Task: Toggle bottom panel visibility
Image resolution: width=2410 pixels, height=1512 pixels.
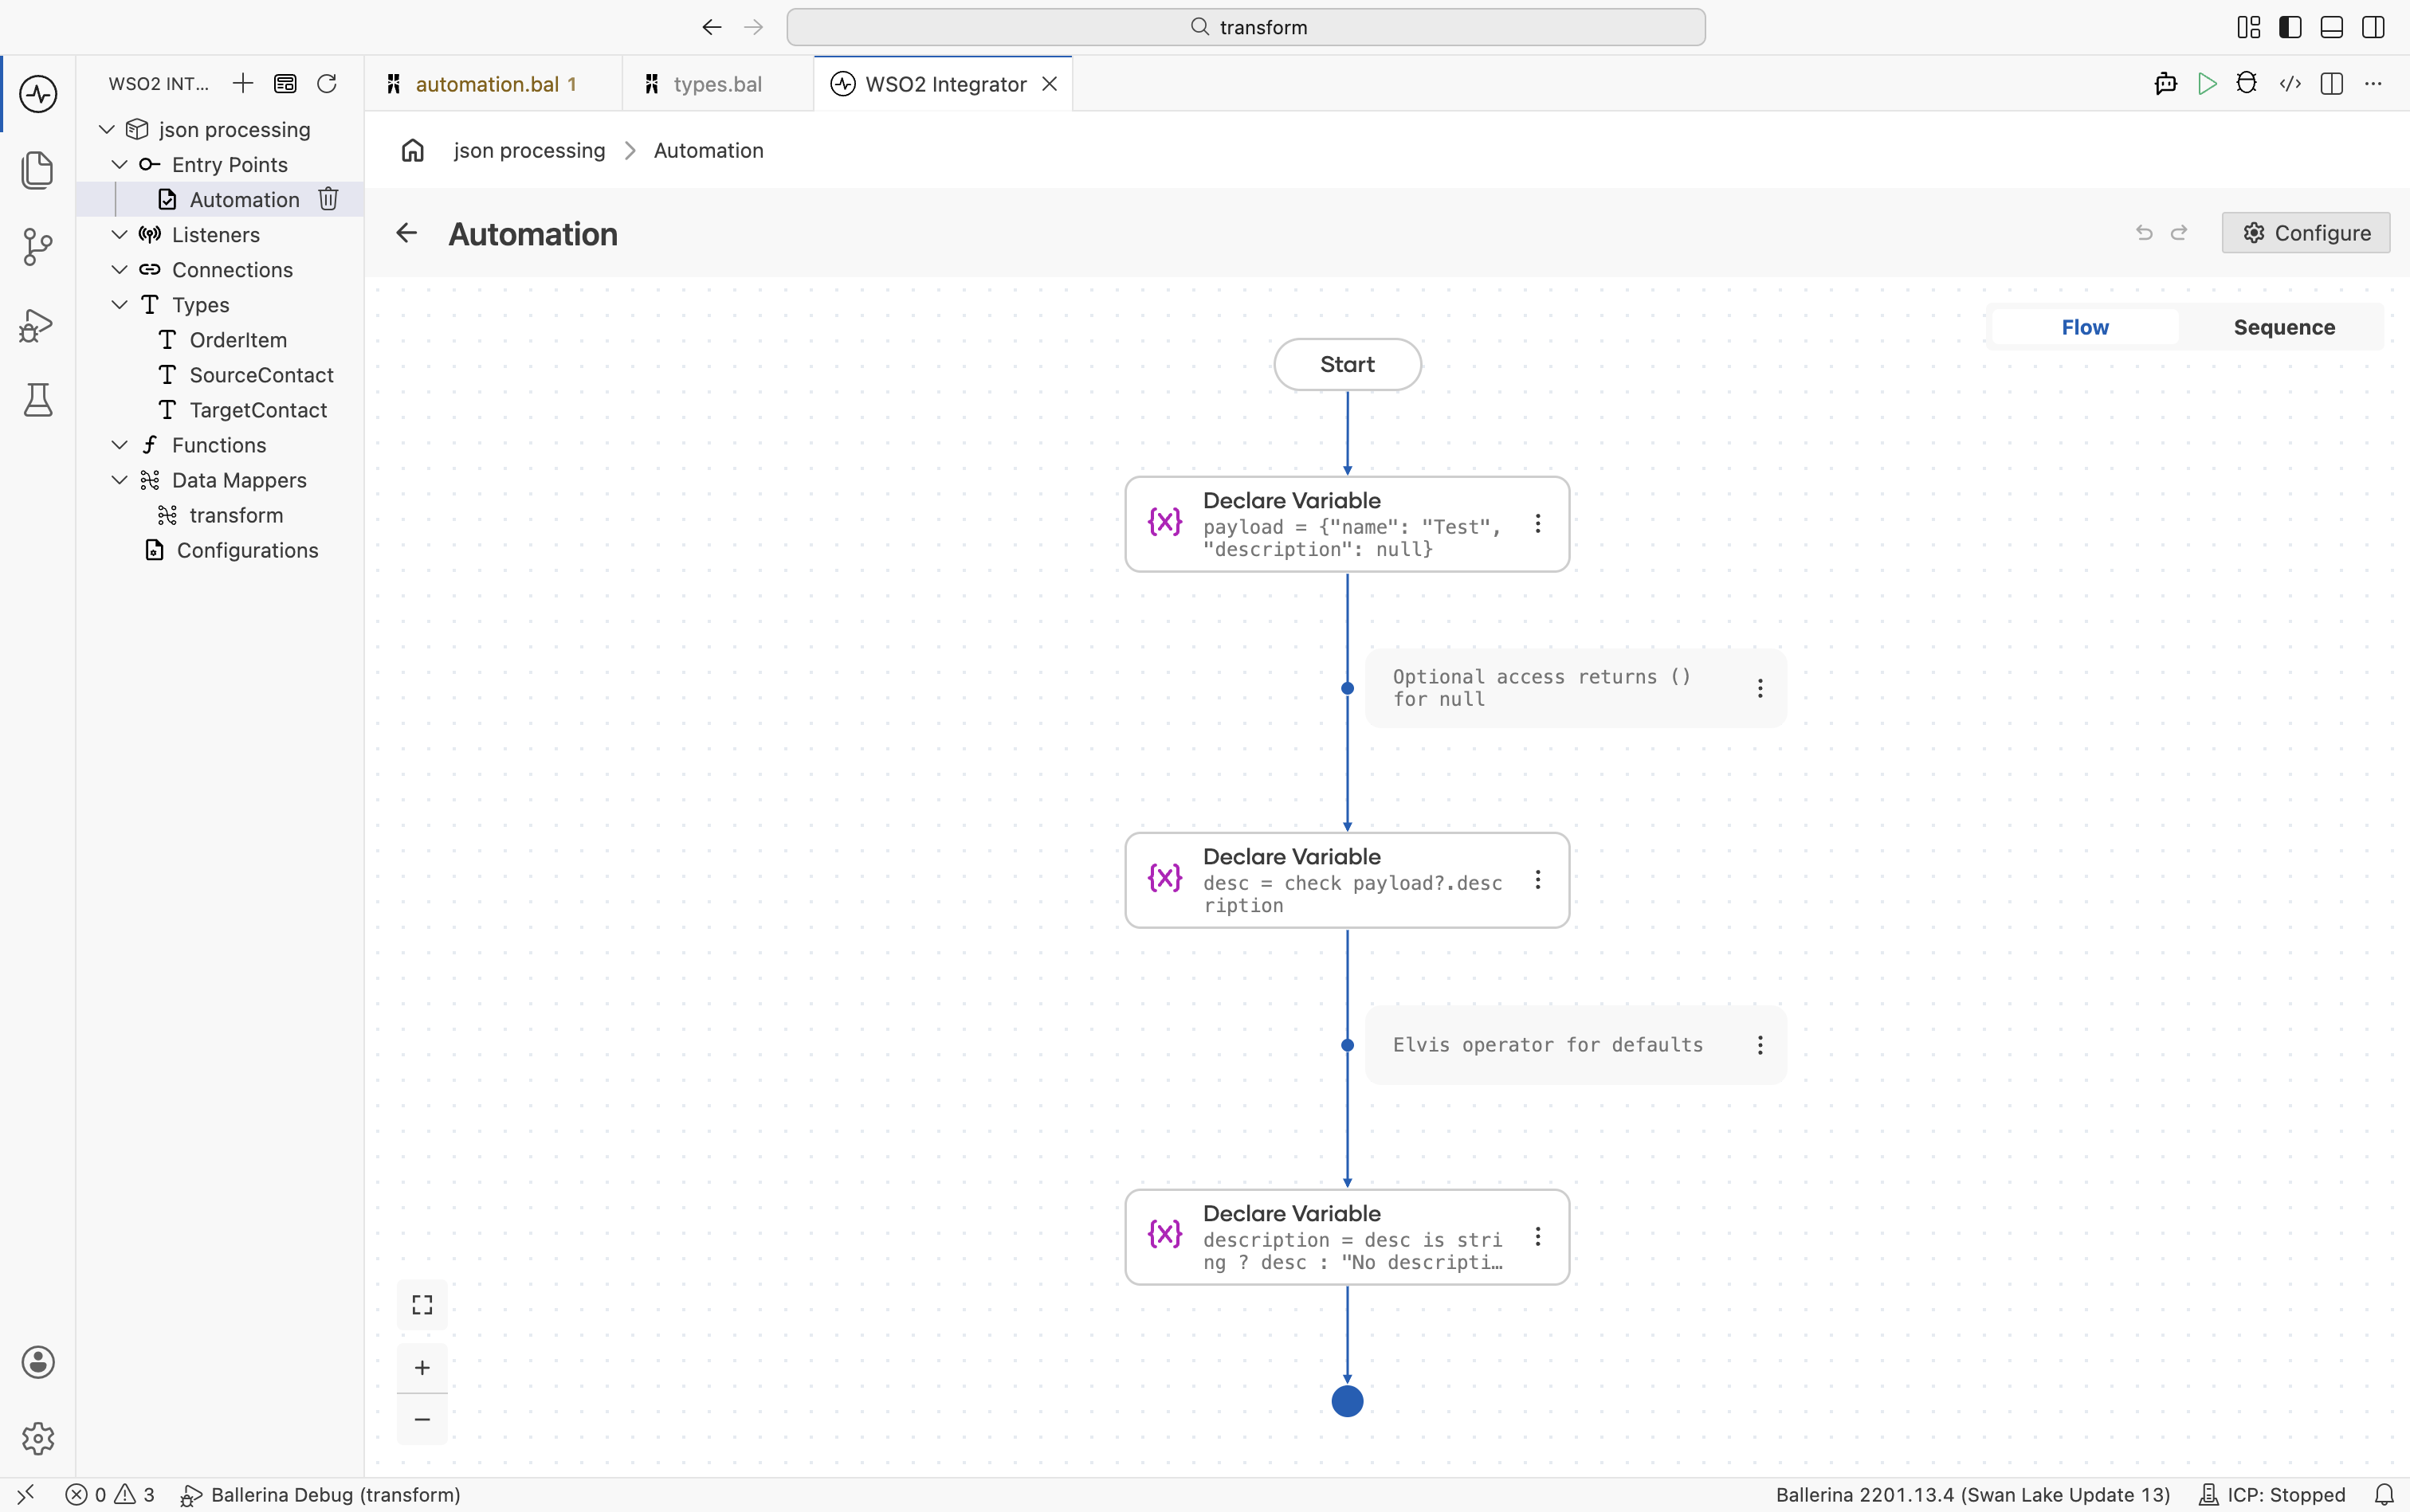Action: tap(2331, 27)
